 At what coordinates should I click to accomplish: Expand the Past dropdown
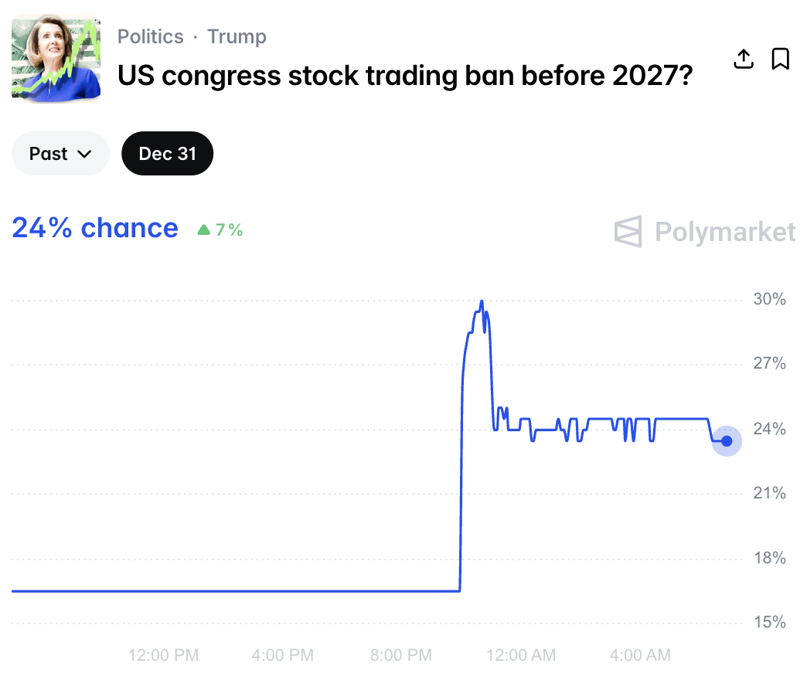pos(60,154)
